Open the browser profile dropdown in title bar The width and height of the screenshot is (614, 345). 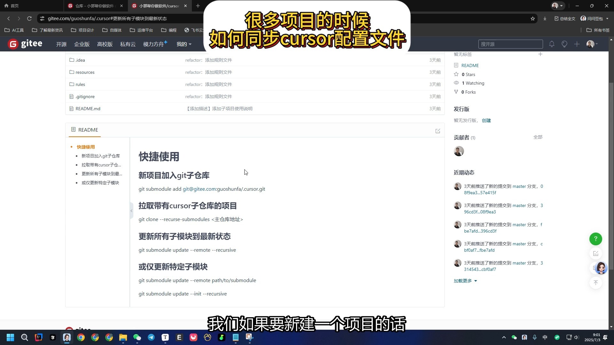click(x=558, y=6)
